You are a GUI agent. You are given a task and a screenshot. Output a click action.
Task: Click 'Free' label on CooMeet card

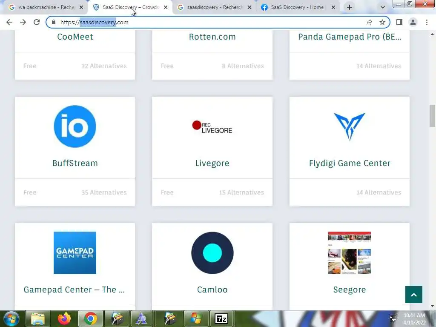coord(30,66)
